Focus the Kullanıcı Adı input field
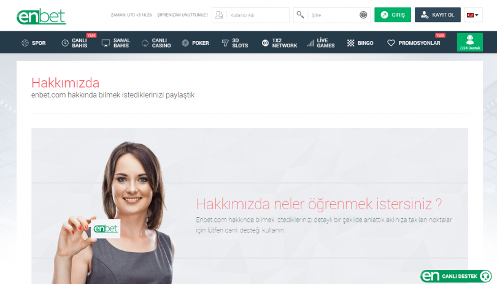 250,15
